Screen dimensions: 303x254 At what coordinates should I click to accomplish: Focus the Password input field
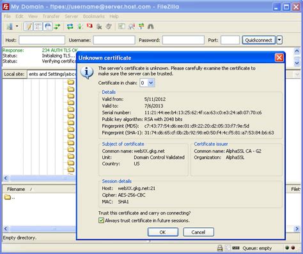pyautogui.click(x=183, y=40)
